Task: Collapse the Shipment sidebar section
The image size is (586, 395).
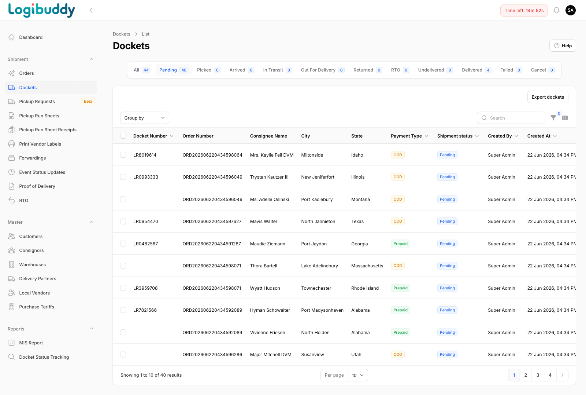Action: tap(92, 59)
